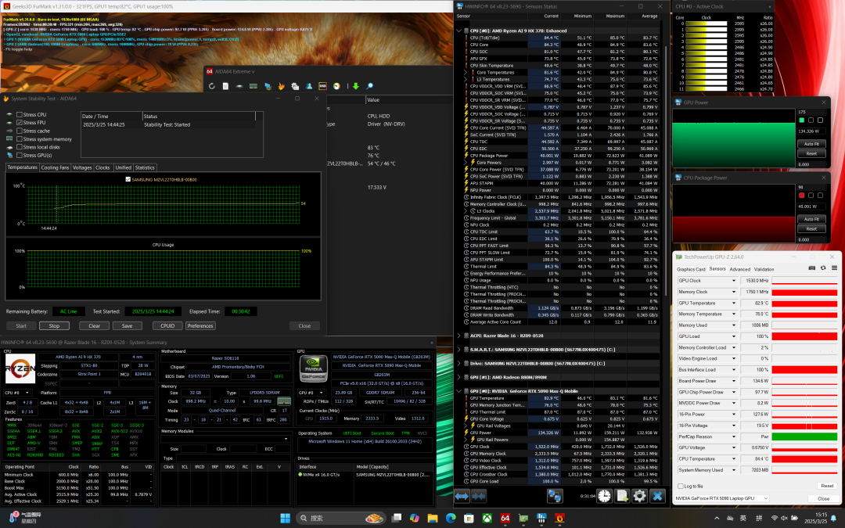Click the GPU-Z refresh icon
Image resolution: width=845 pixels, height=528 pixels.
pyautogui.click(x=823, y=268)
